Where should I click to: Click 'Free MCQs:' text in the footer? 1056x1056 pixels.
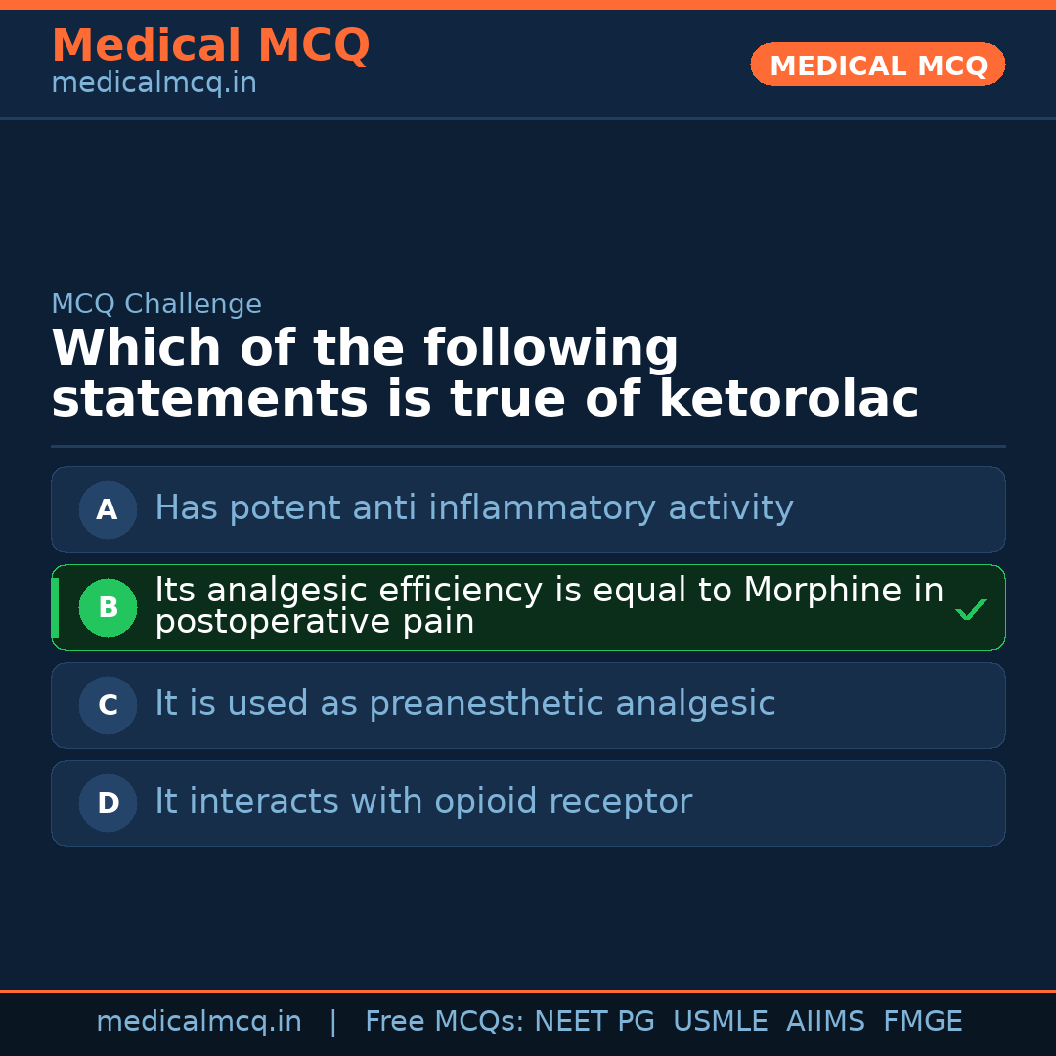pos(444,1022)
